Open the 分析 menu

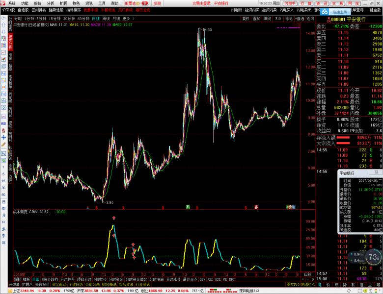[x=50, y=3]
